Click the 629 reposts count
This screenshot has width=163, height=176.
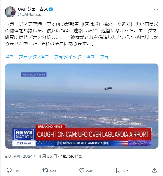[53, 171]
